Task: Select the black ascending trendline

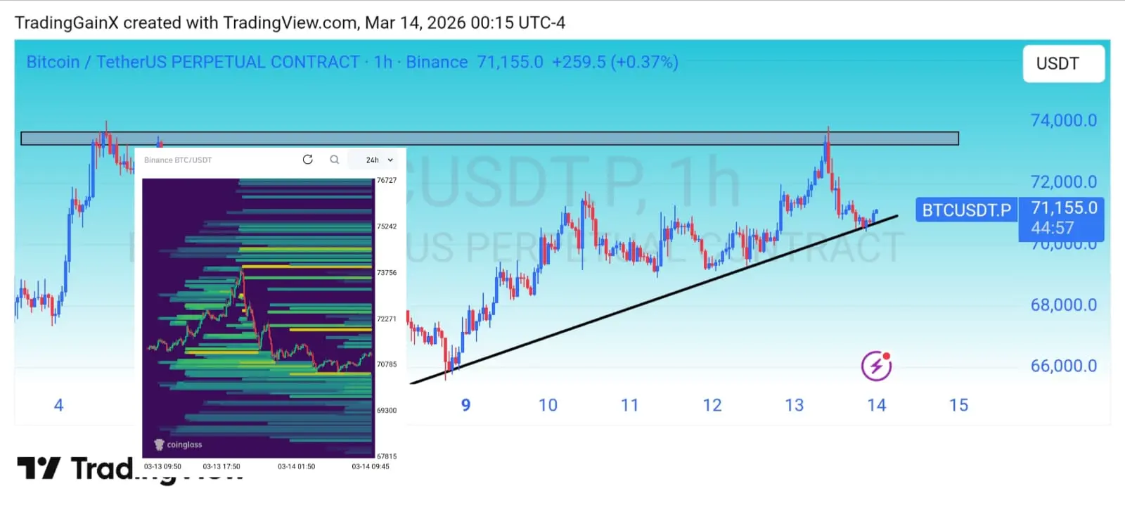Action: point(654,300)
